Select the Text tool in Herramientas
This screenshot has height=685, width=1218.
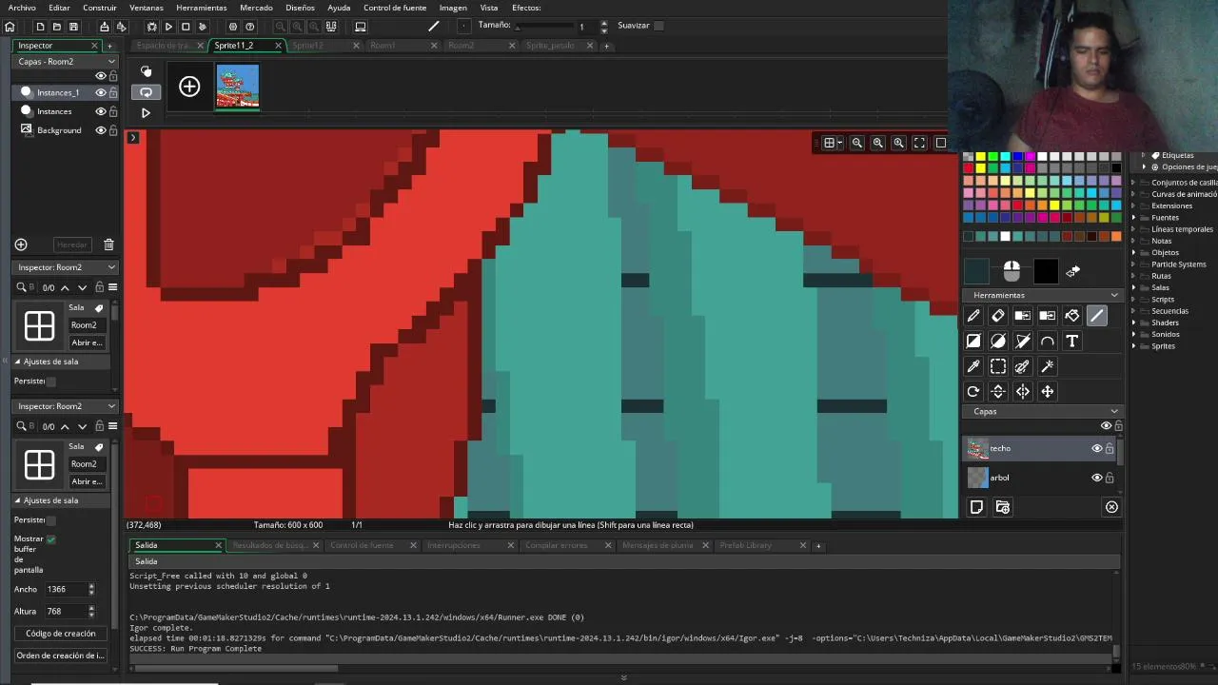[x=1072, y=341]
